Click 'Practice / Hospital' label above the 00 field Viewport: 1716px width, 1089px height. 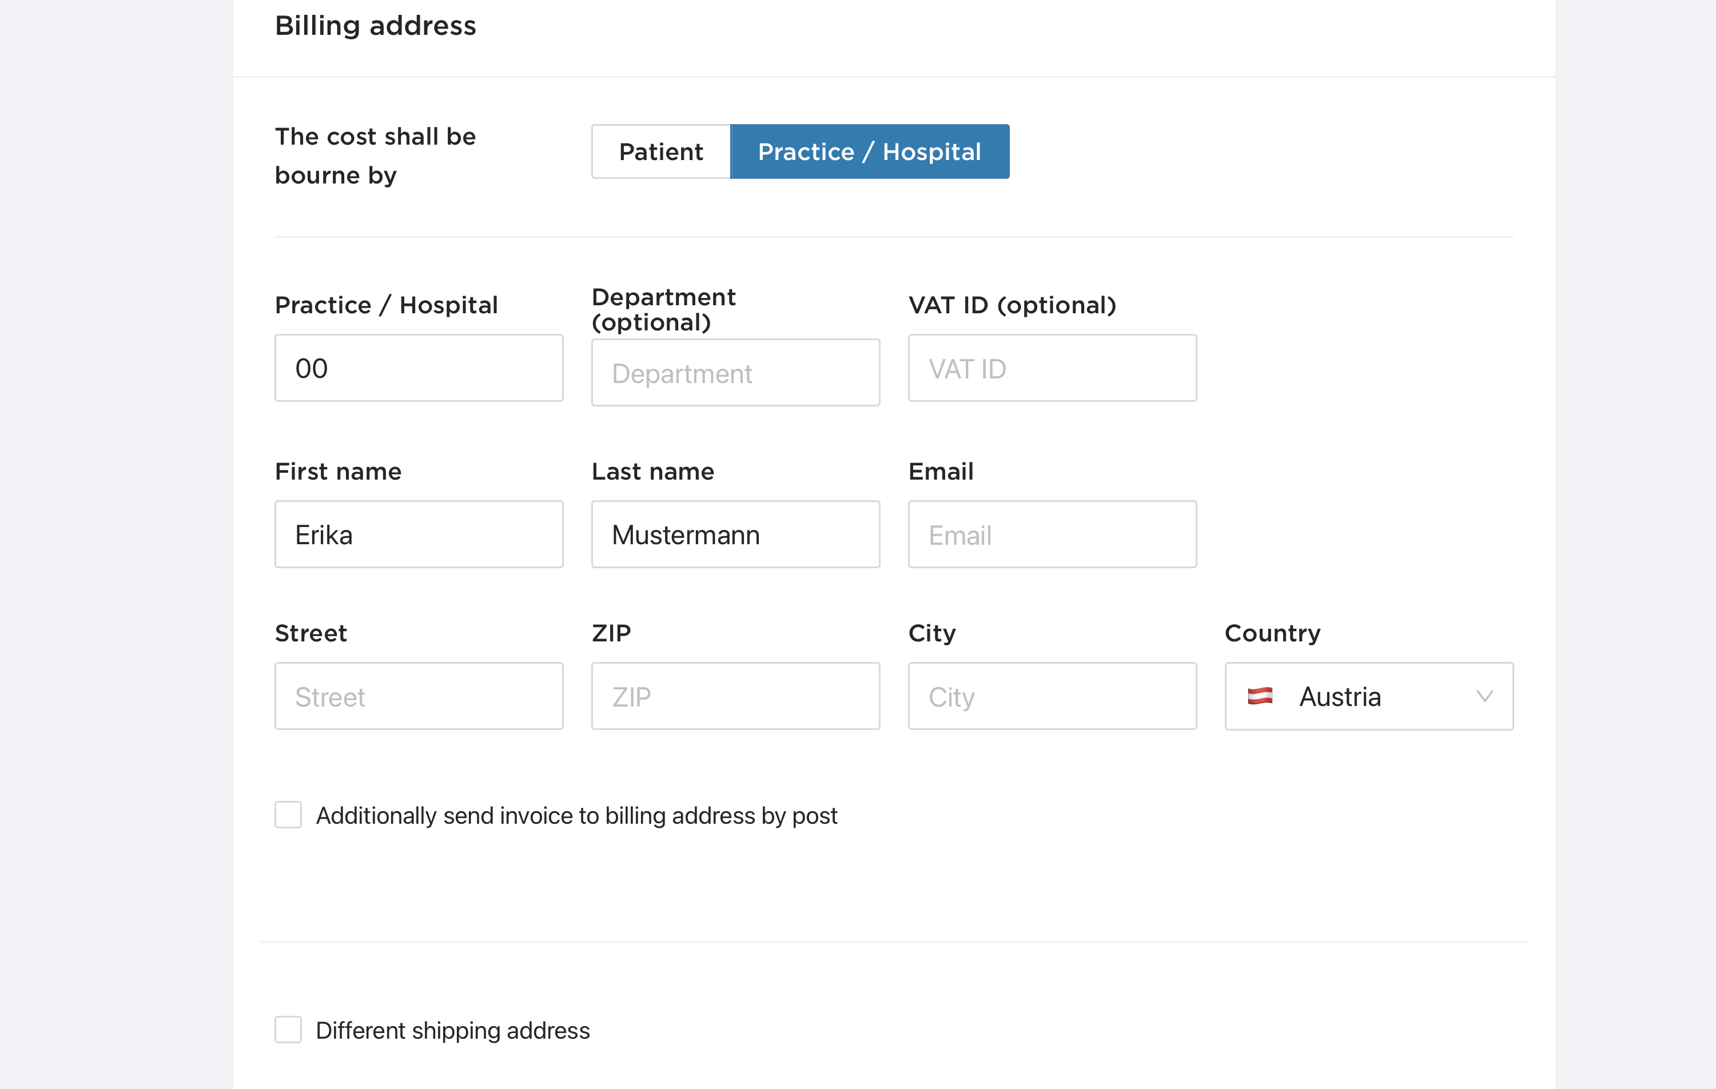click(x=386, y=305)
